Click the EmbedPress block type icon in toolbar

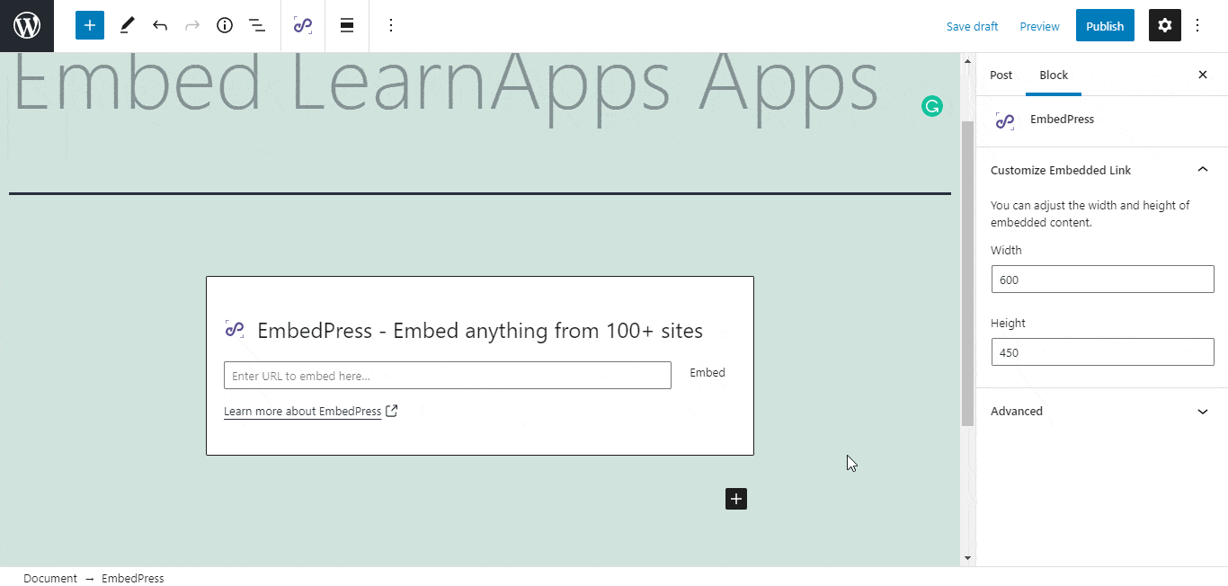coord(303,25)
